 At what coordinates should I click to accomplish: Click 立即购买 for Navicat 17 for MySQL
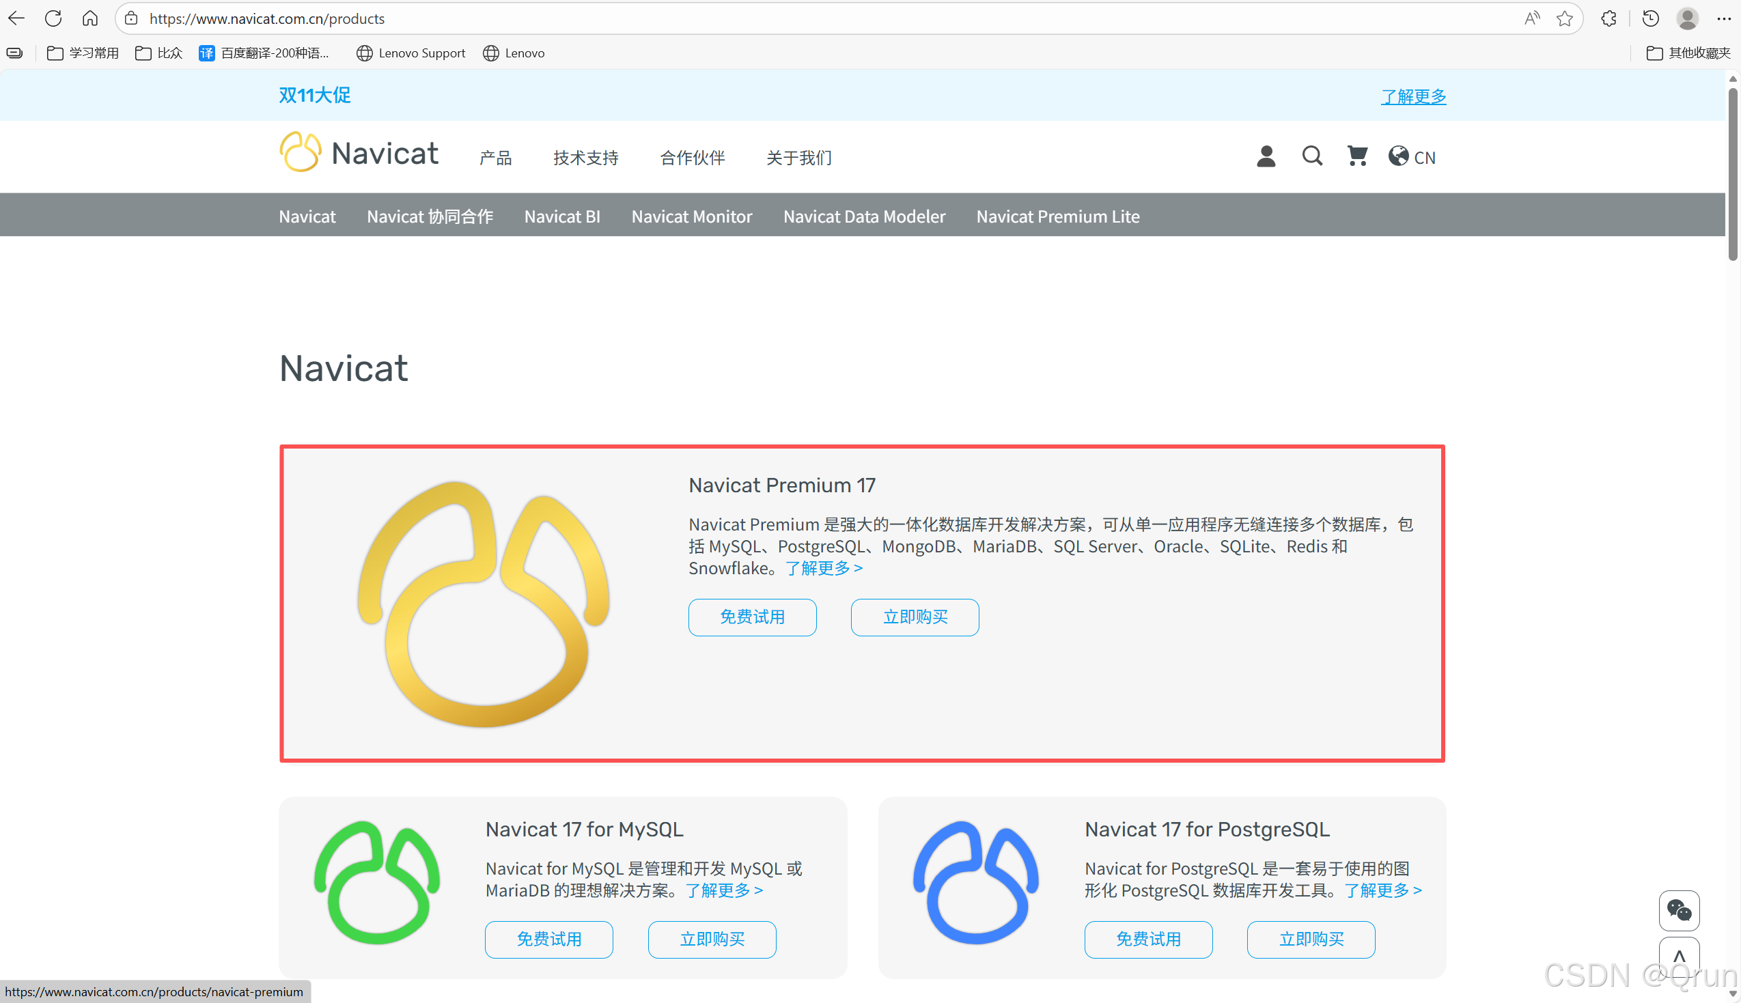(x=712, y=940)
